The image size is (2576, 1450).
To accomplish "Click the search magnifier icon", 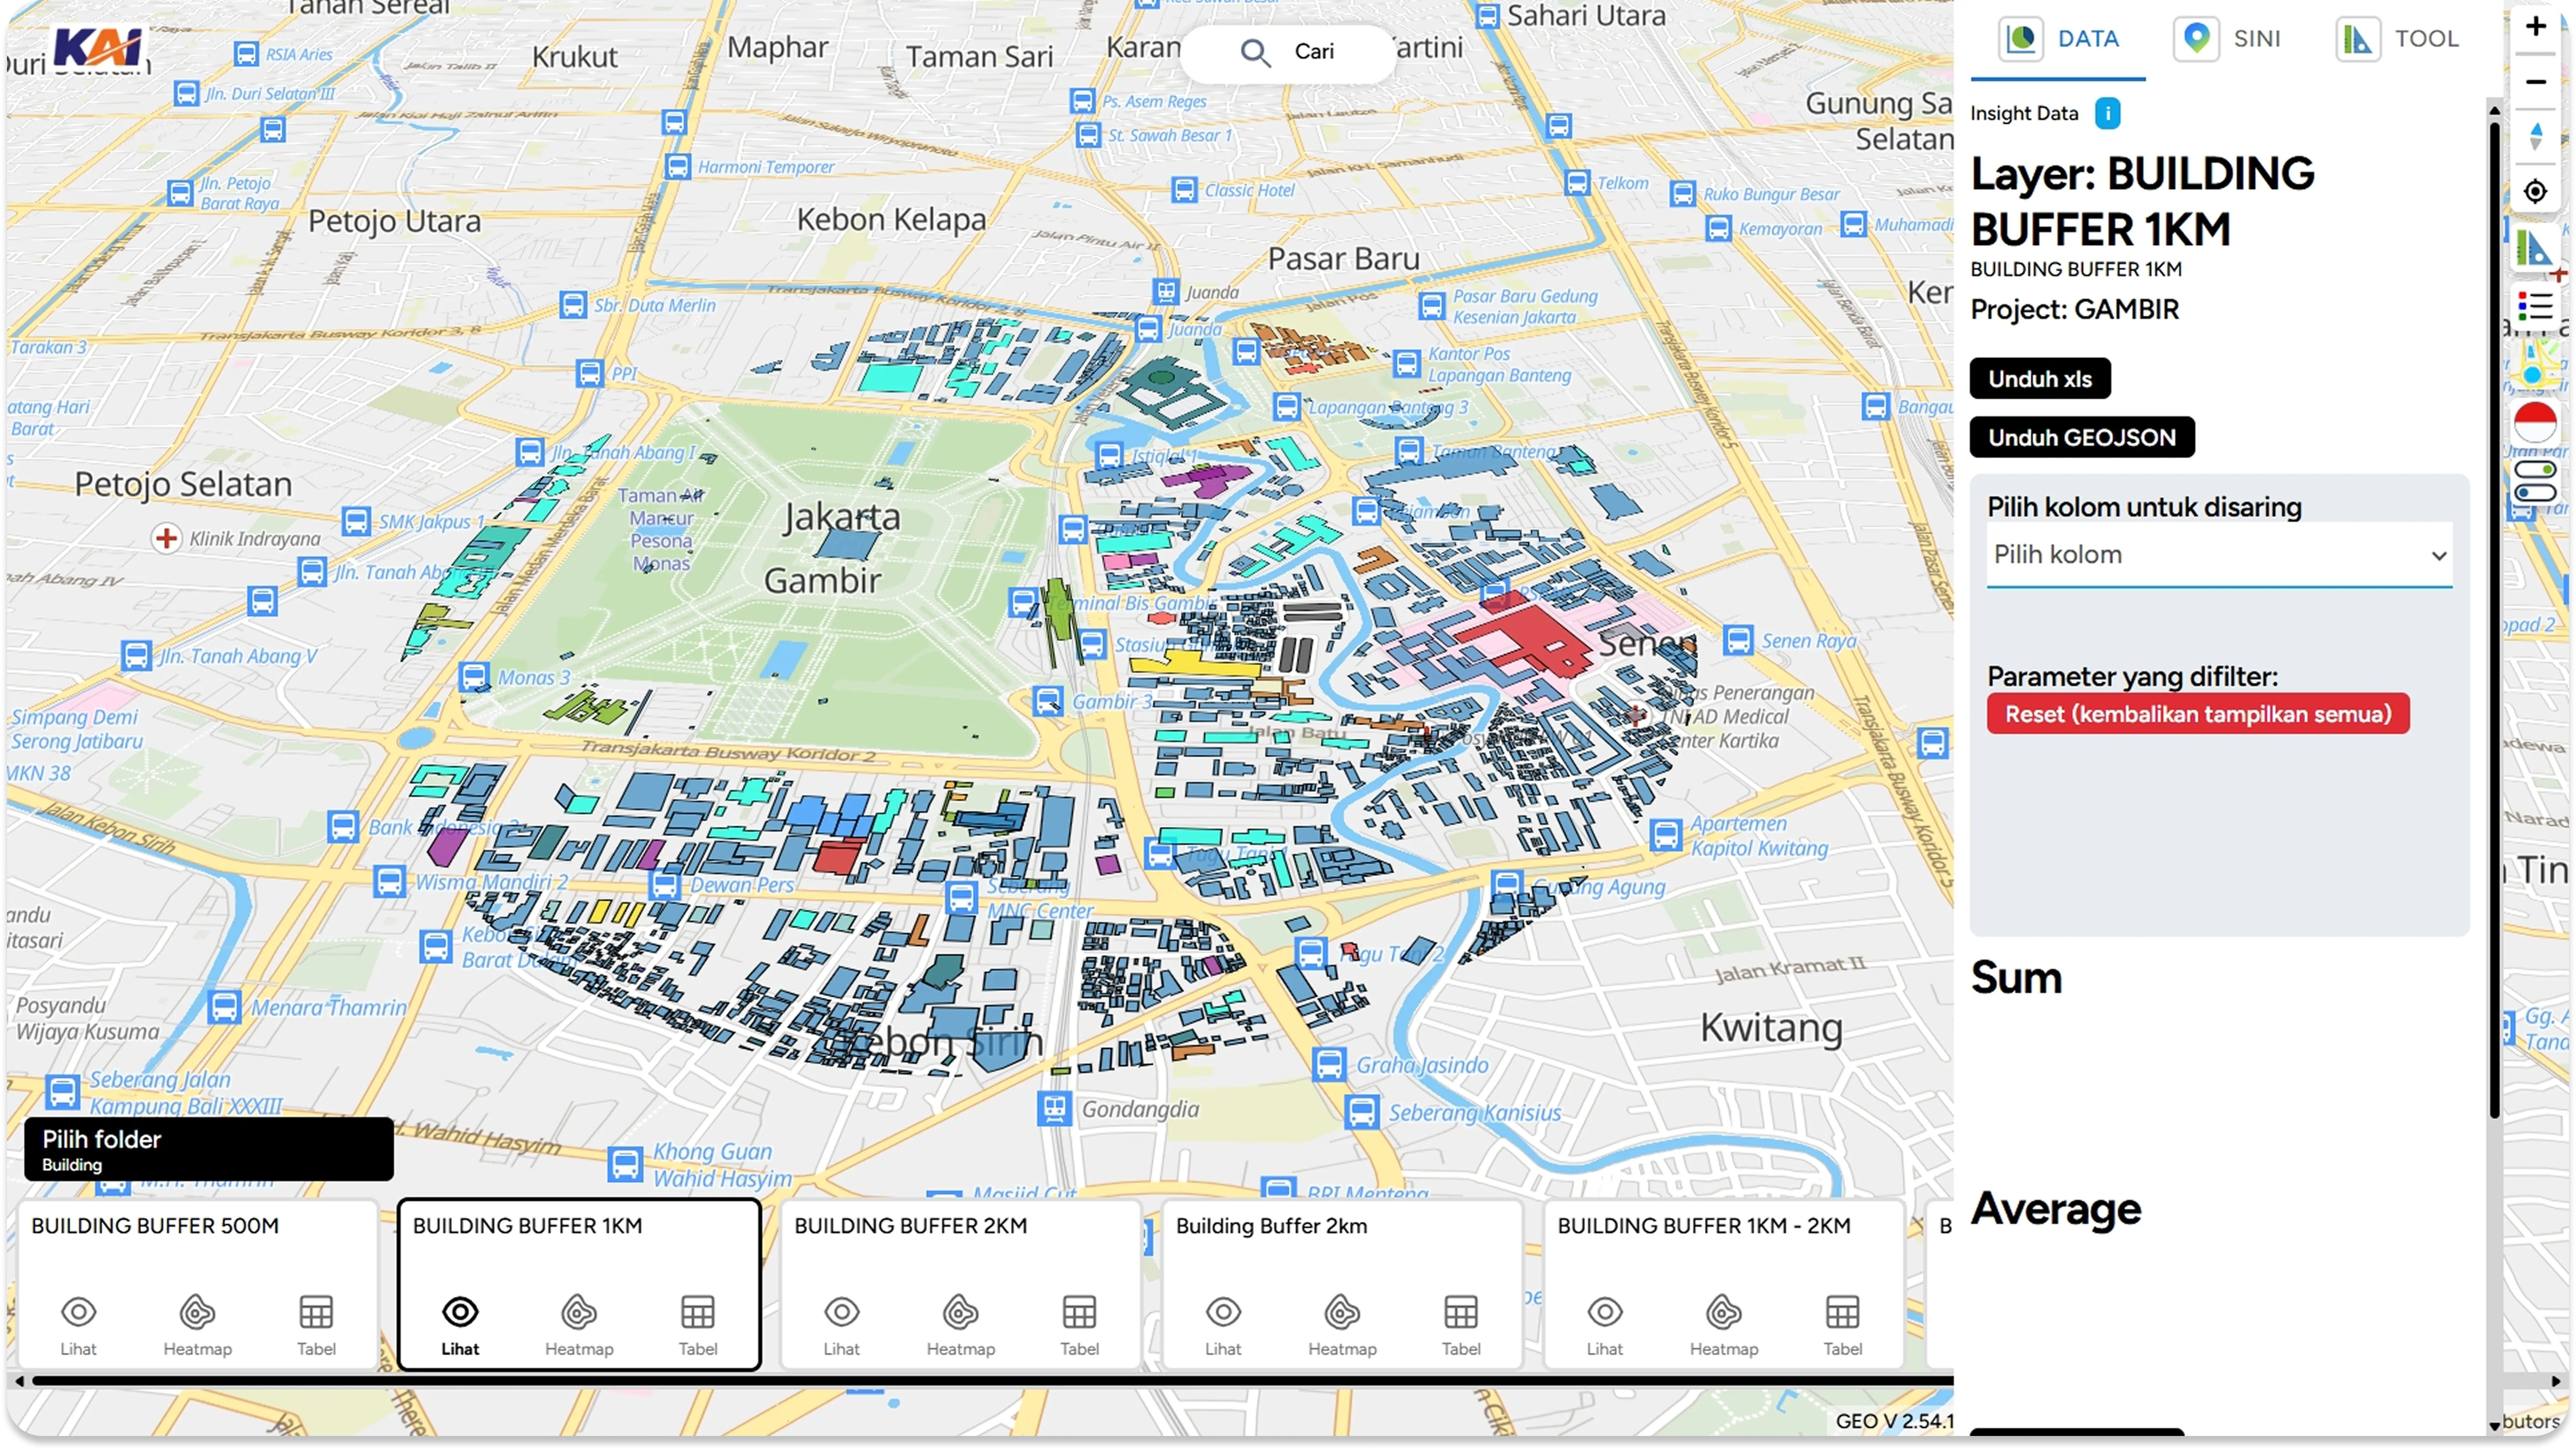I will pyautogui.click(x=1255, y=52).
